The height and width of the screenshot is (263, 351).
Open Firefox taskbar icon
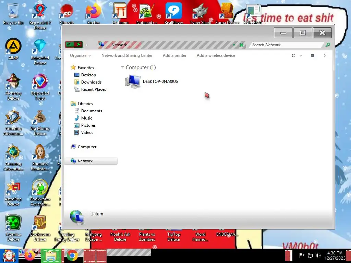coord(30,256)
